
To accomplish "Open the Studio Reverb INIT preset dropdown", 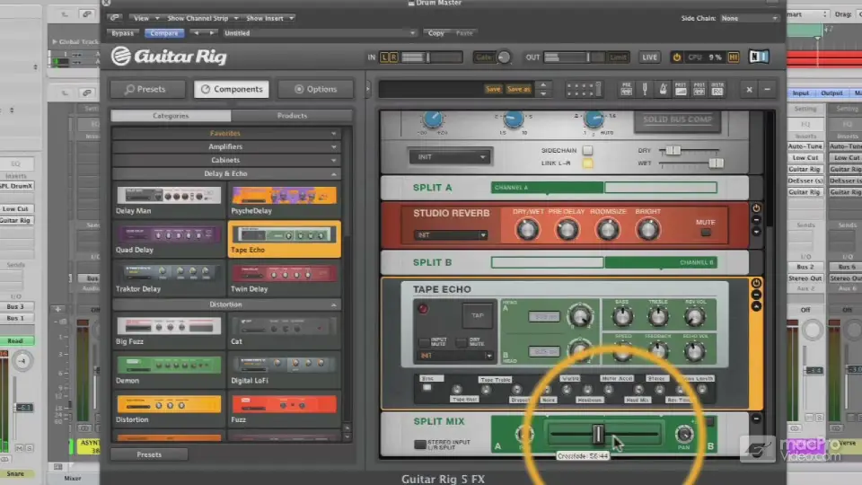I will pos(450,234).
